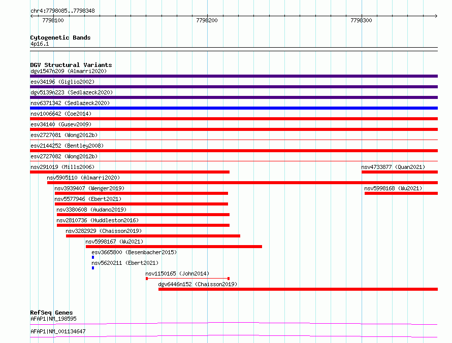Select the red bar under nsv5998167 (Wu2021)
Viewport: 452px width, 343px height.
[174, 247]
